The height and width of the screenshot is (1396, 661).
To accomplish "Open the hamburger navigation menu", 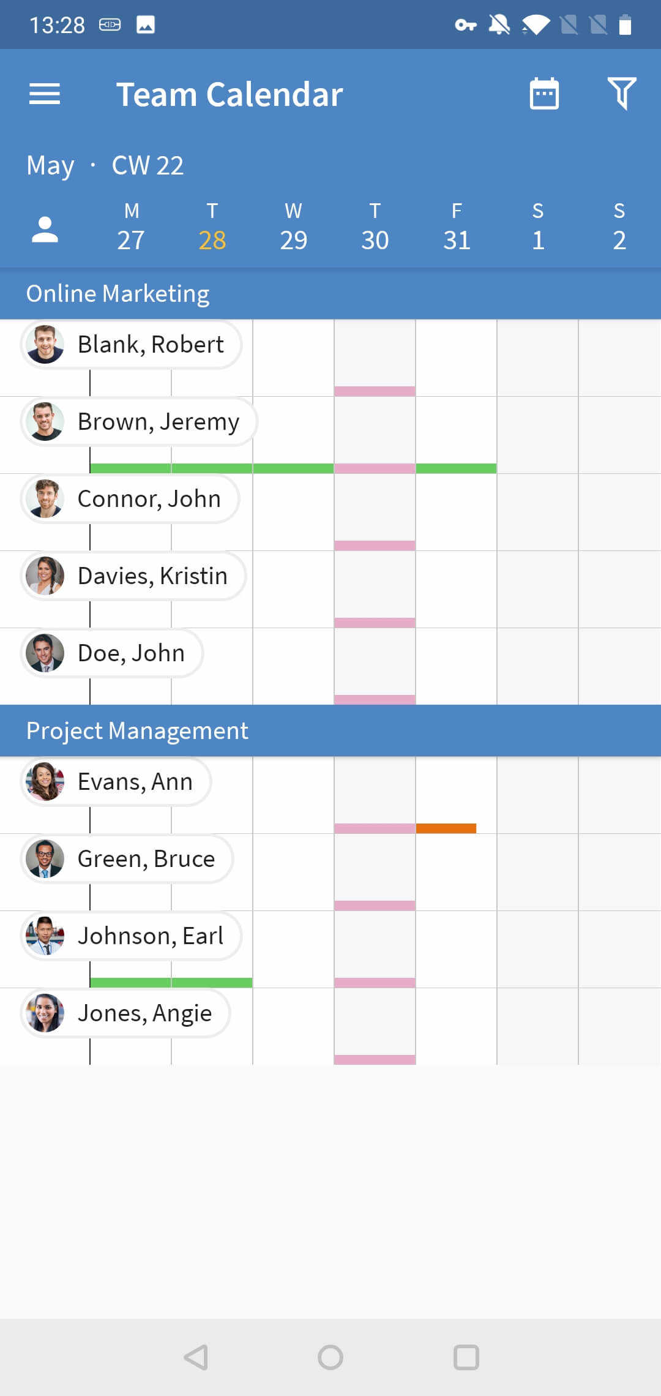I will click(x=45, y=94).
